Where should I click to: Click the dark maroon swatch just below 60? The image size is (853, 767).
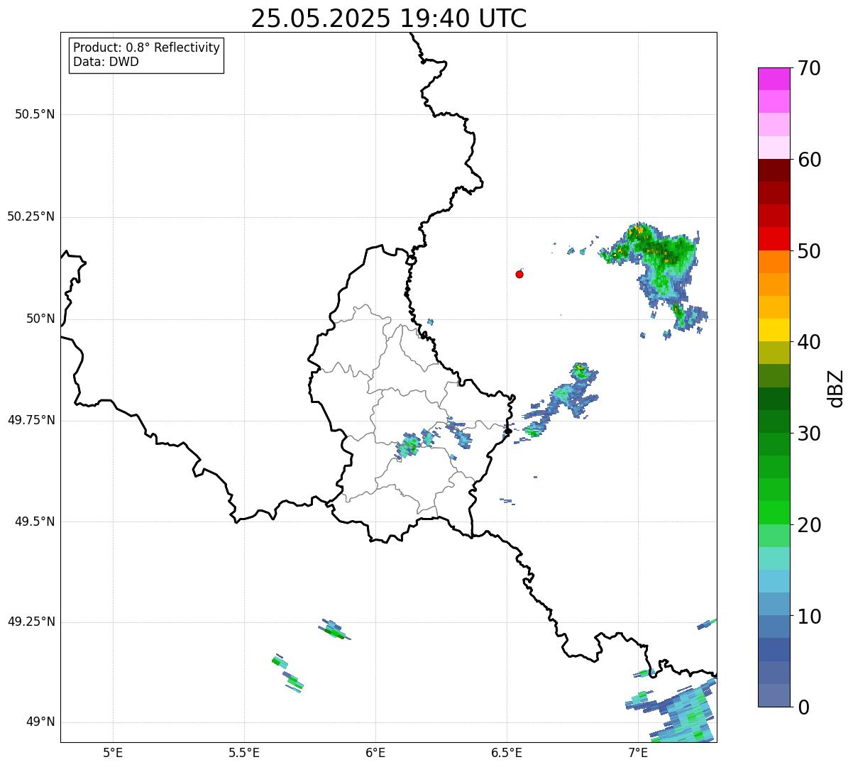pos(774,171)
